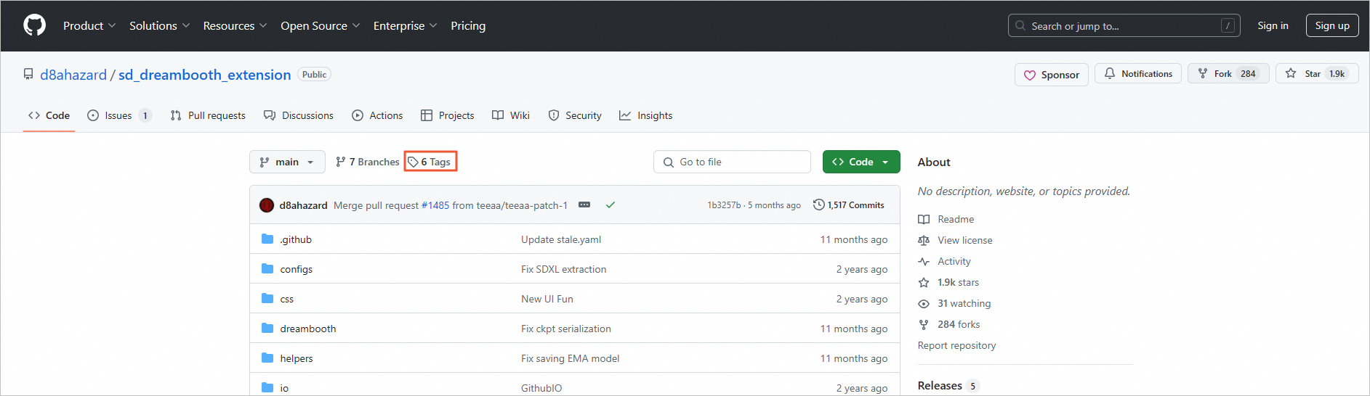Switch to the Code tab
This screenshot has width=1370, height=396.
click(x=49, y=115)
